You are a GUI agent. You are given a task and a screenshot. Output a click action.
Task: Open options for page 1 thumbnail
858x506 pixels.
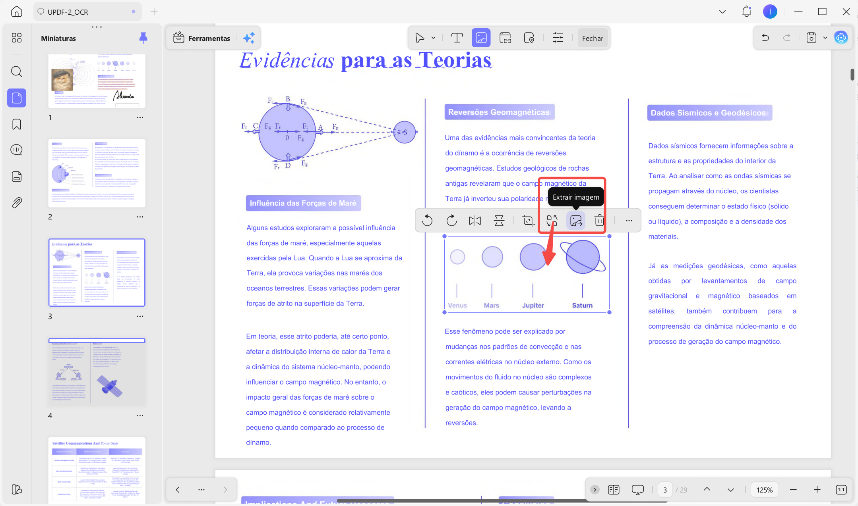(140, 117)
